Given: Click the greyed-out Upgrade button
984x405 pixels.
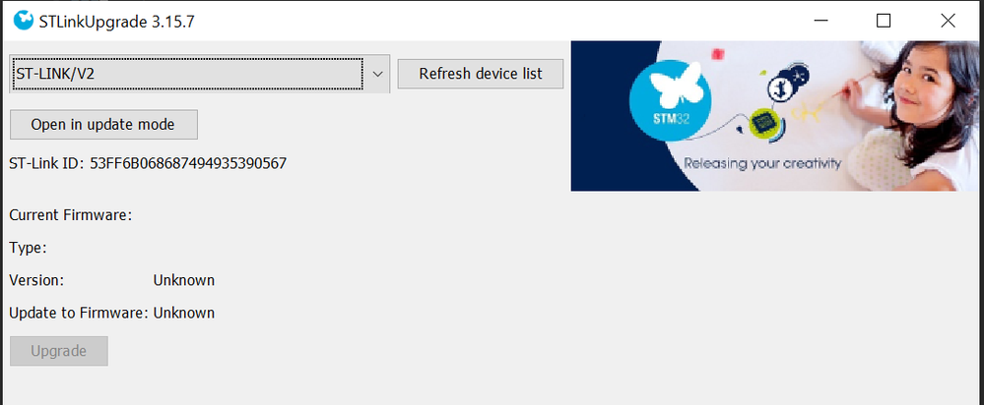Looking at the screenshot, I should click(59, 351).
